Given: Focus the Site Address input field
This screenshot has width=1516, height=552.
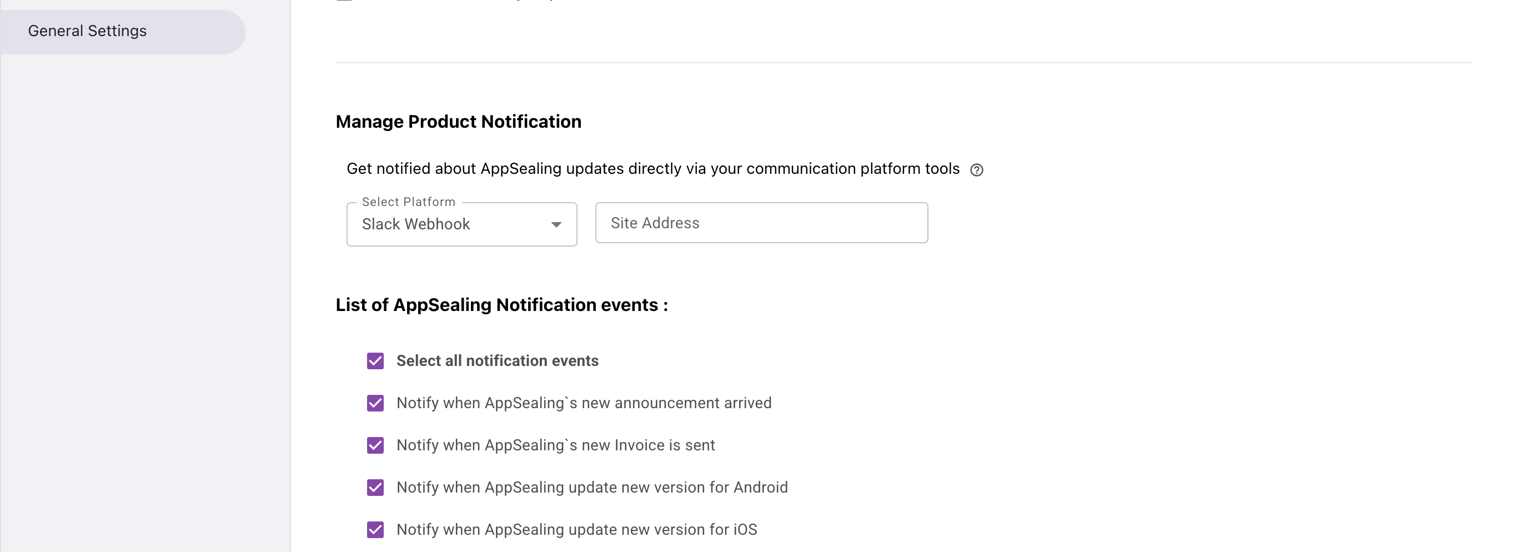Looking at the screenshot, I should point(761,223).
